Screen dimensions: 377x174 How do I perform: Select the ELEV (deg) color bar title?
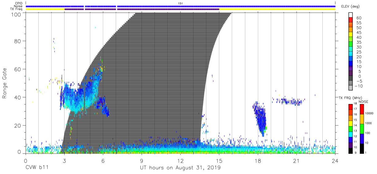pyautogui.click(x=351, y=6)
